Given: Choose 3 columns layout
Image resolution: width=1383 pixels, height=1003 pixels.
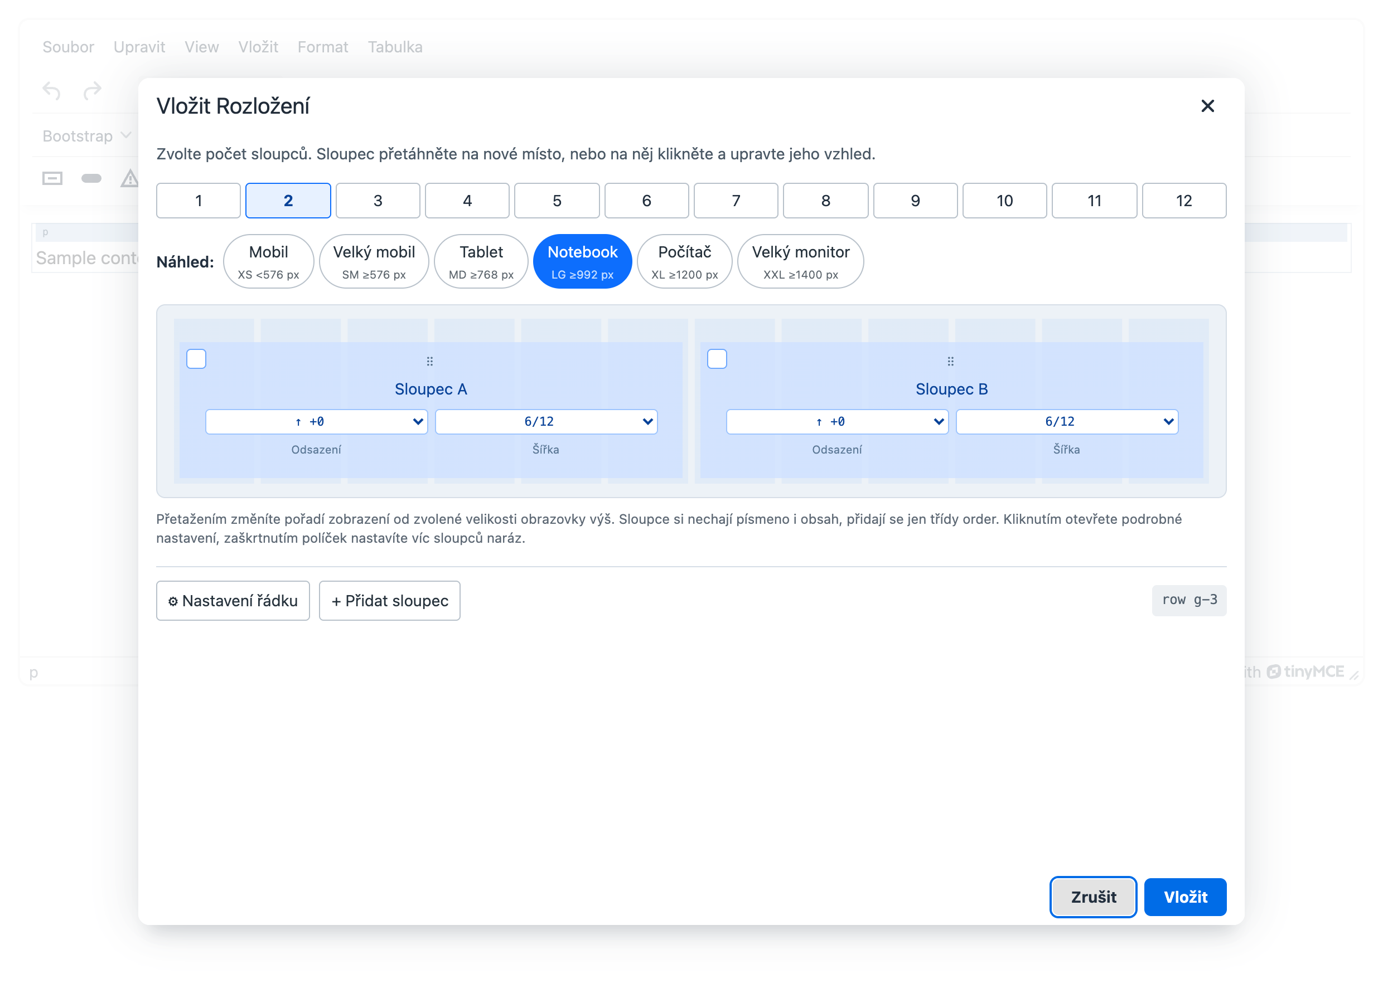Looking at the screenshot, I should [x=378, y=201].
